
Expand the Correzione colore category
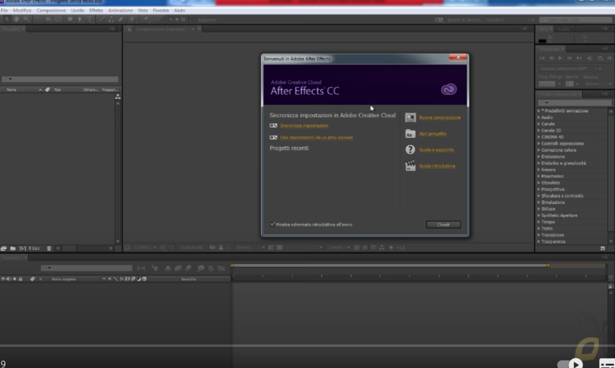[539, 150]
